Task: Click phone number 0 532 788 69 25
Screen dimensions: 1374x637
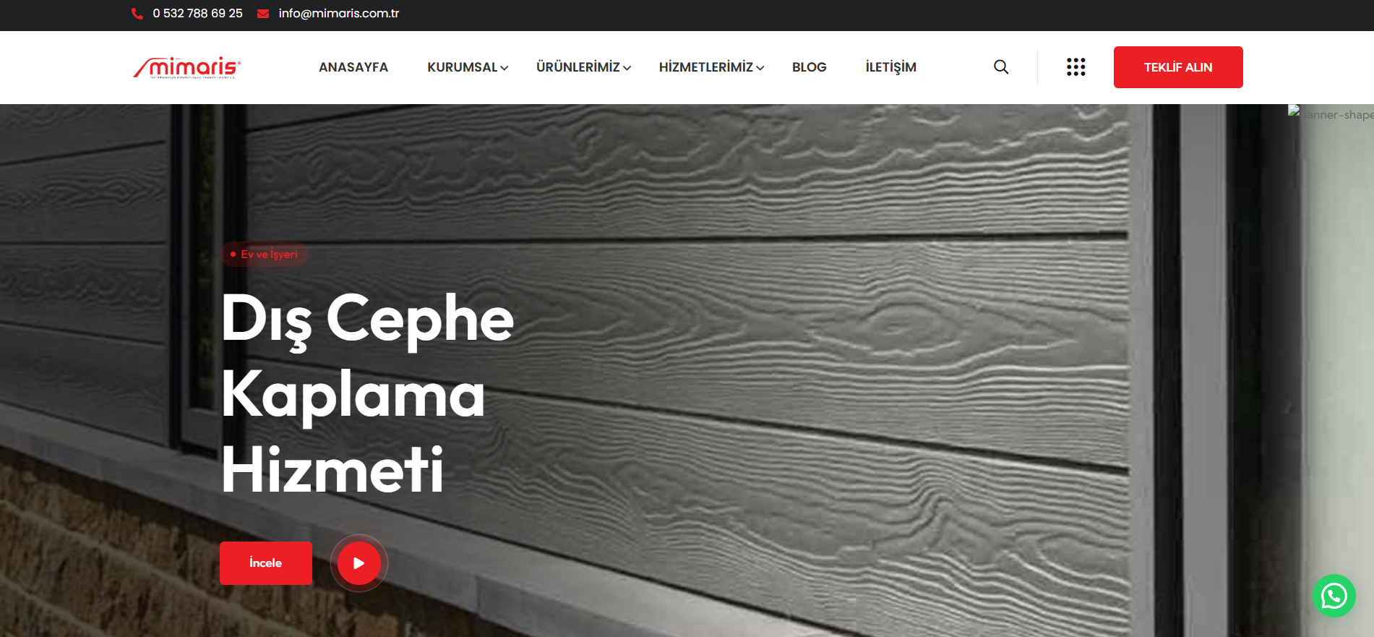Action: coord(198,14)
